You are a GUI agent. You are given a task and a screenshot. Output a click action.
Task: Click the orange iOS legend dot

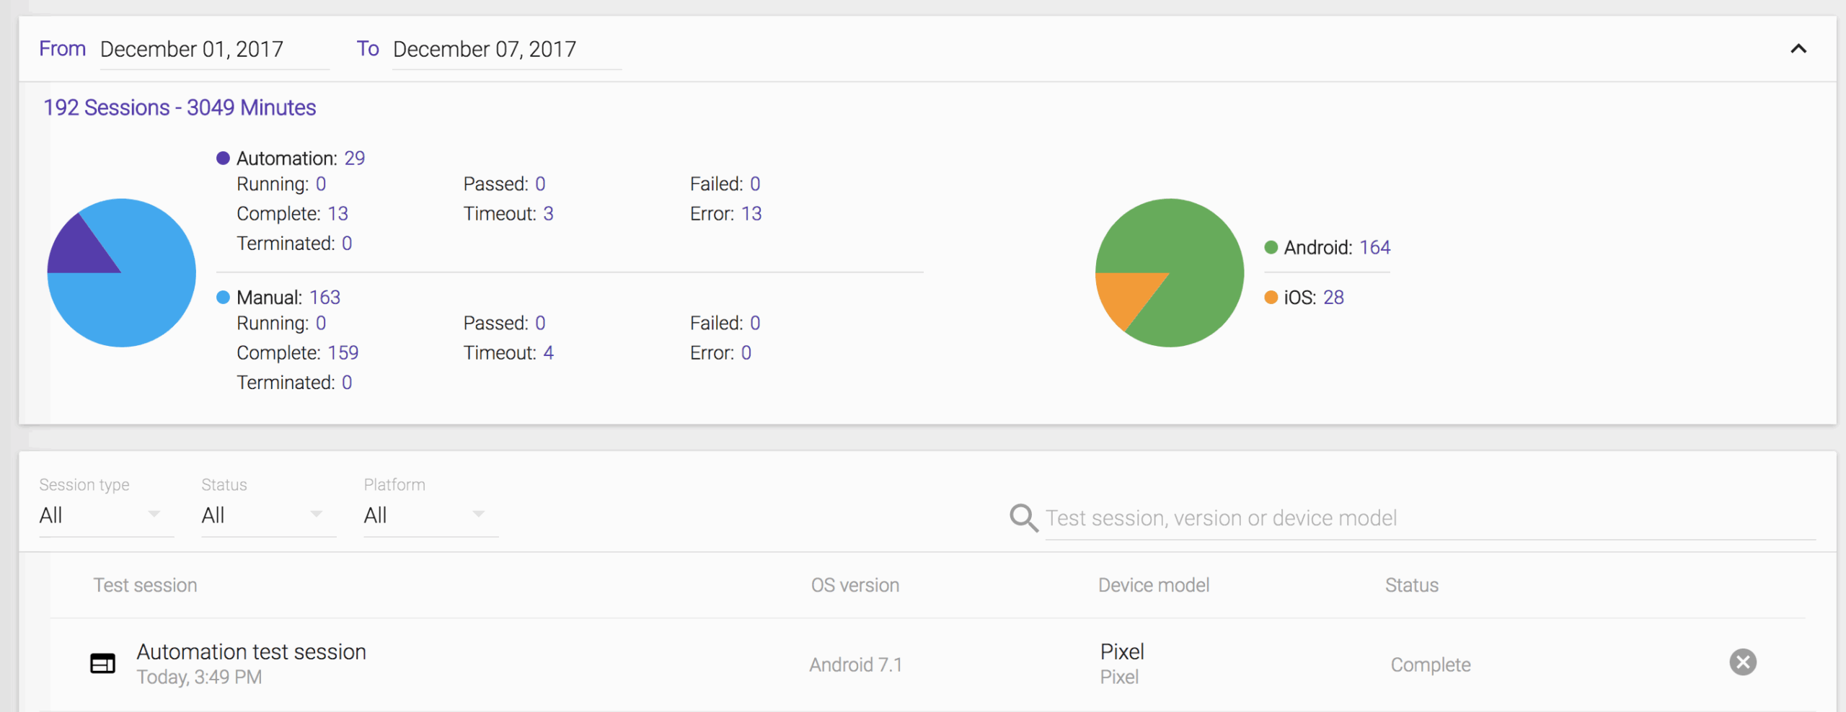click(x=1271, y=297)
